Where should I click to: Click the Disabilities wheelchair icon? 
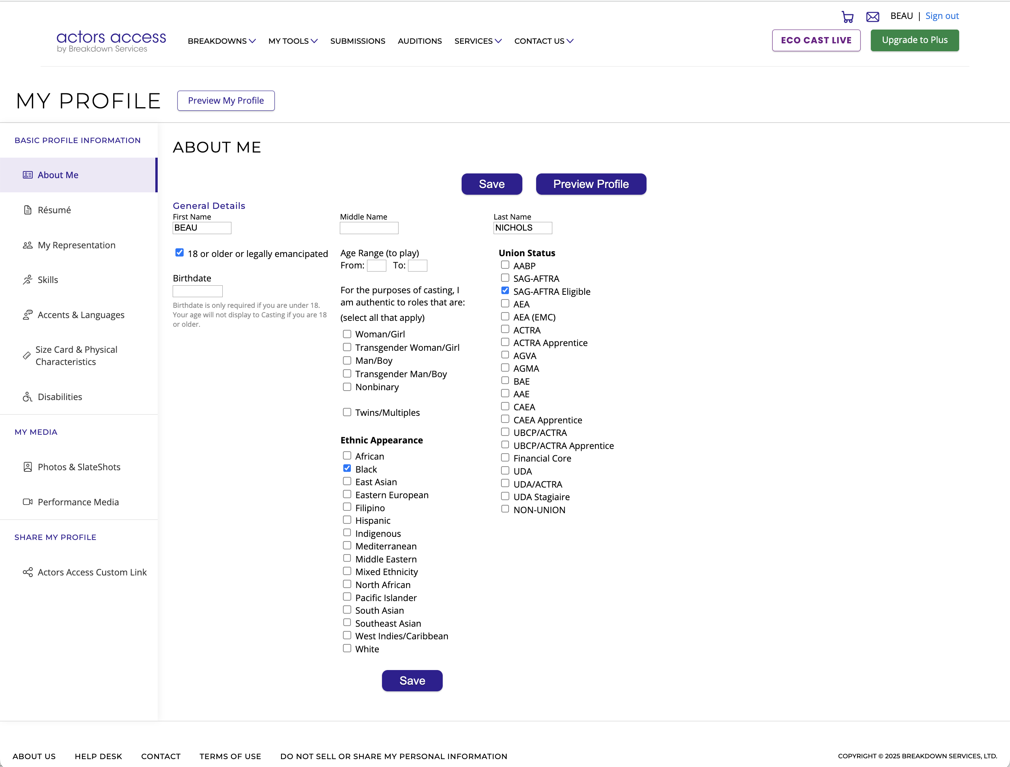point(28,397)
